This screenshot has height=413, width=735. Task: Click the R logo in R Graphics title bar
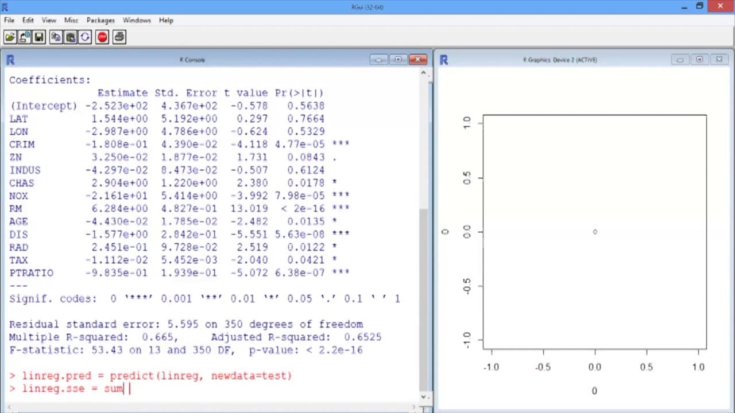(x=444, y=60)
